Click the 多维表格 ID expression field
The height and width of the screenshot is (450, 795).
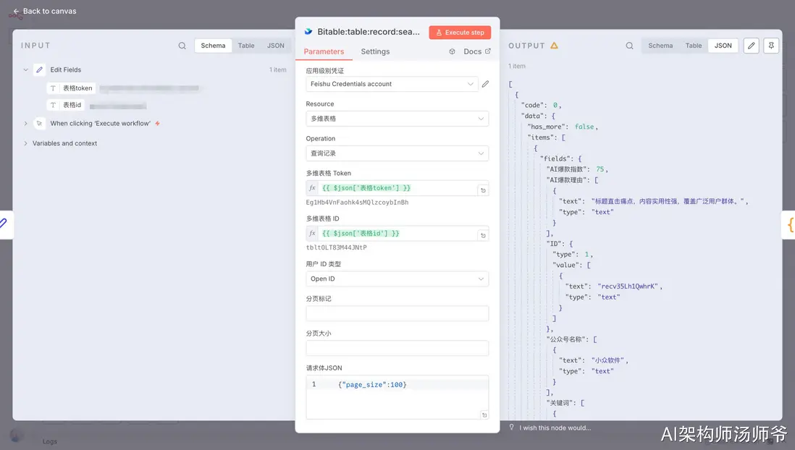(398, 233)
